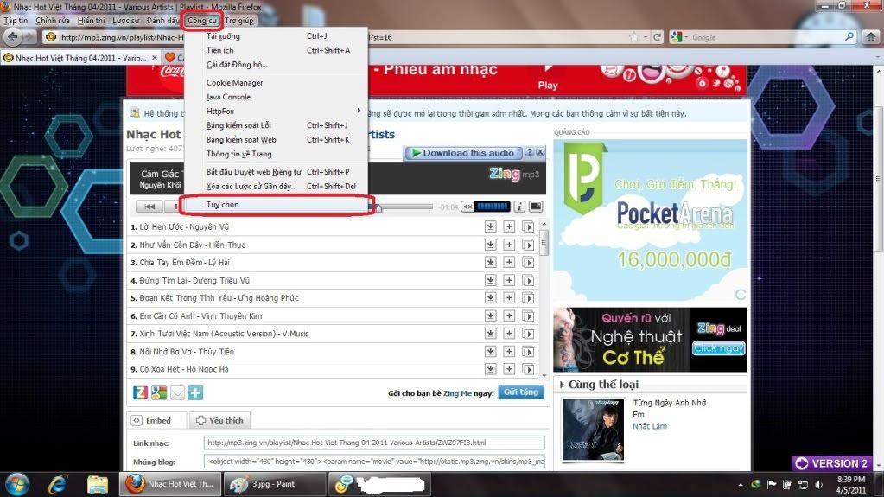This screenshot has height=497, width=884.
Task: Open Từng Ngày Anh Nhớ Em album thumbnail
Action: 593,430
